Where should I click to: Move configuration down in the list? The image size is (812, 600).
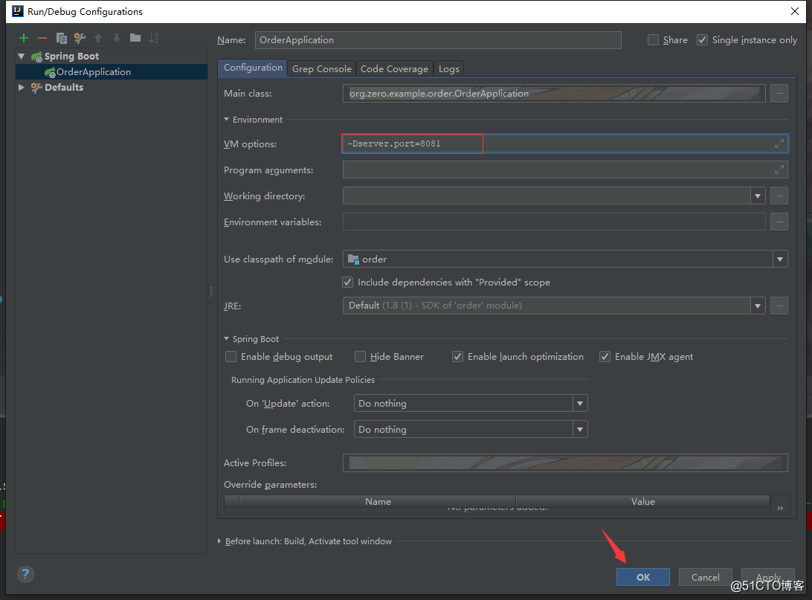tap(117, 38)
